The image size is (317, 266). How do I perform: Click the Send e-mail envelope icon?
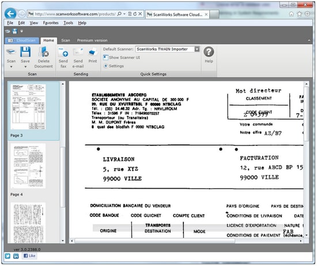[78, 52]
